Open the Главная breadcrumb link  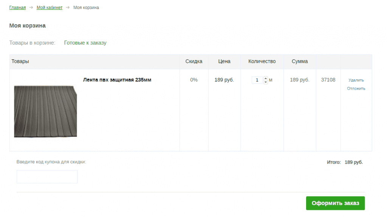tap(17, 8)
